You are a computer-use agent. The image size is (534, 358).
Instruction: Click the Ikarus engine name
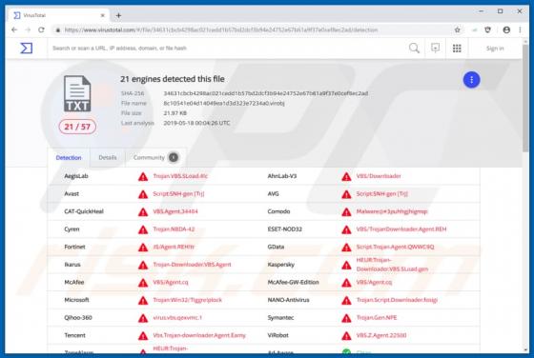[72, 265]
